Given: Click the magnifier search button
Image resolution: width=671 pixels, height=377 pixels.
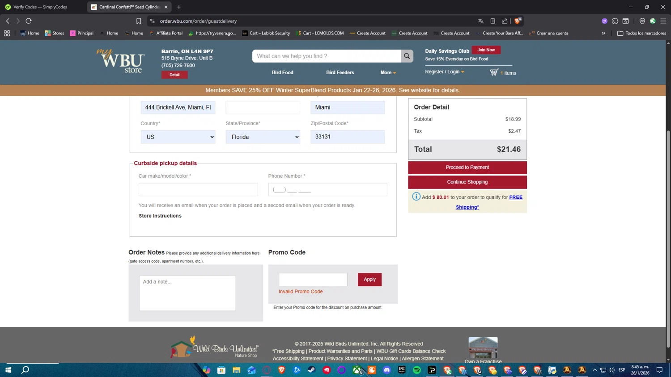Looking at the screenshot, I should [x=407, y=56].
